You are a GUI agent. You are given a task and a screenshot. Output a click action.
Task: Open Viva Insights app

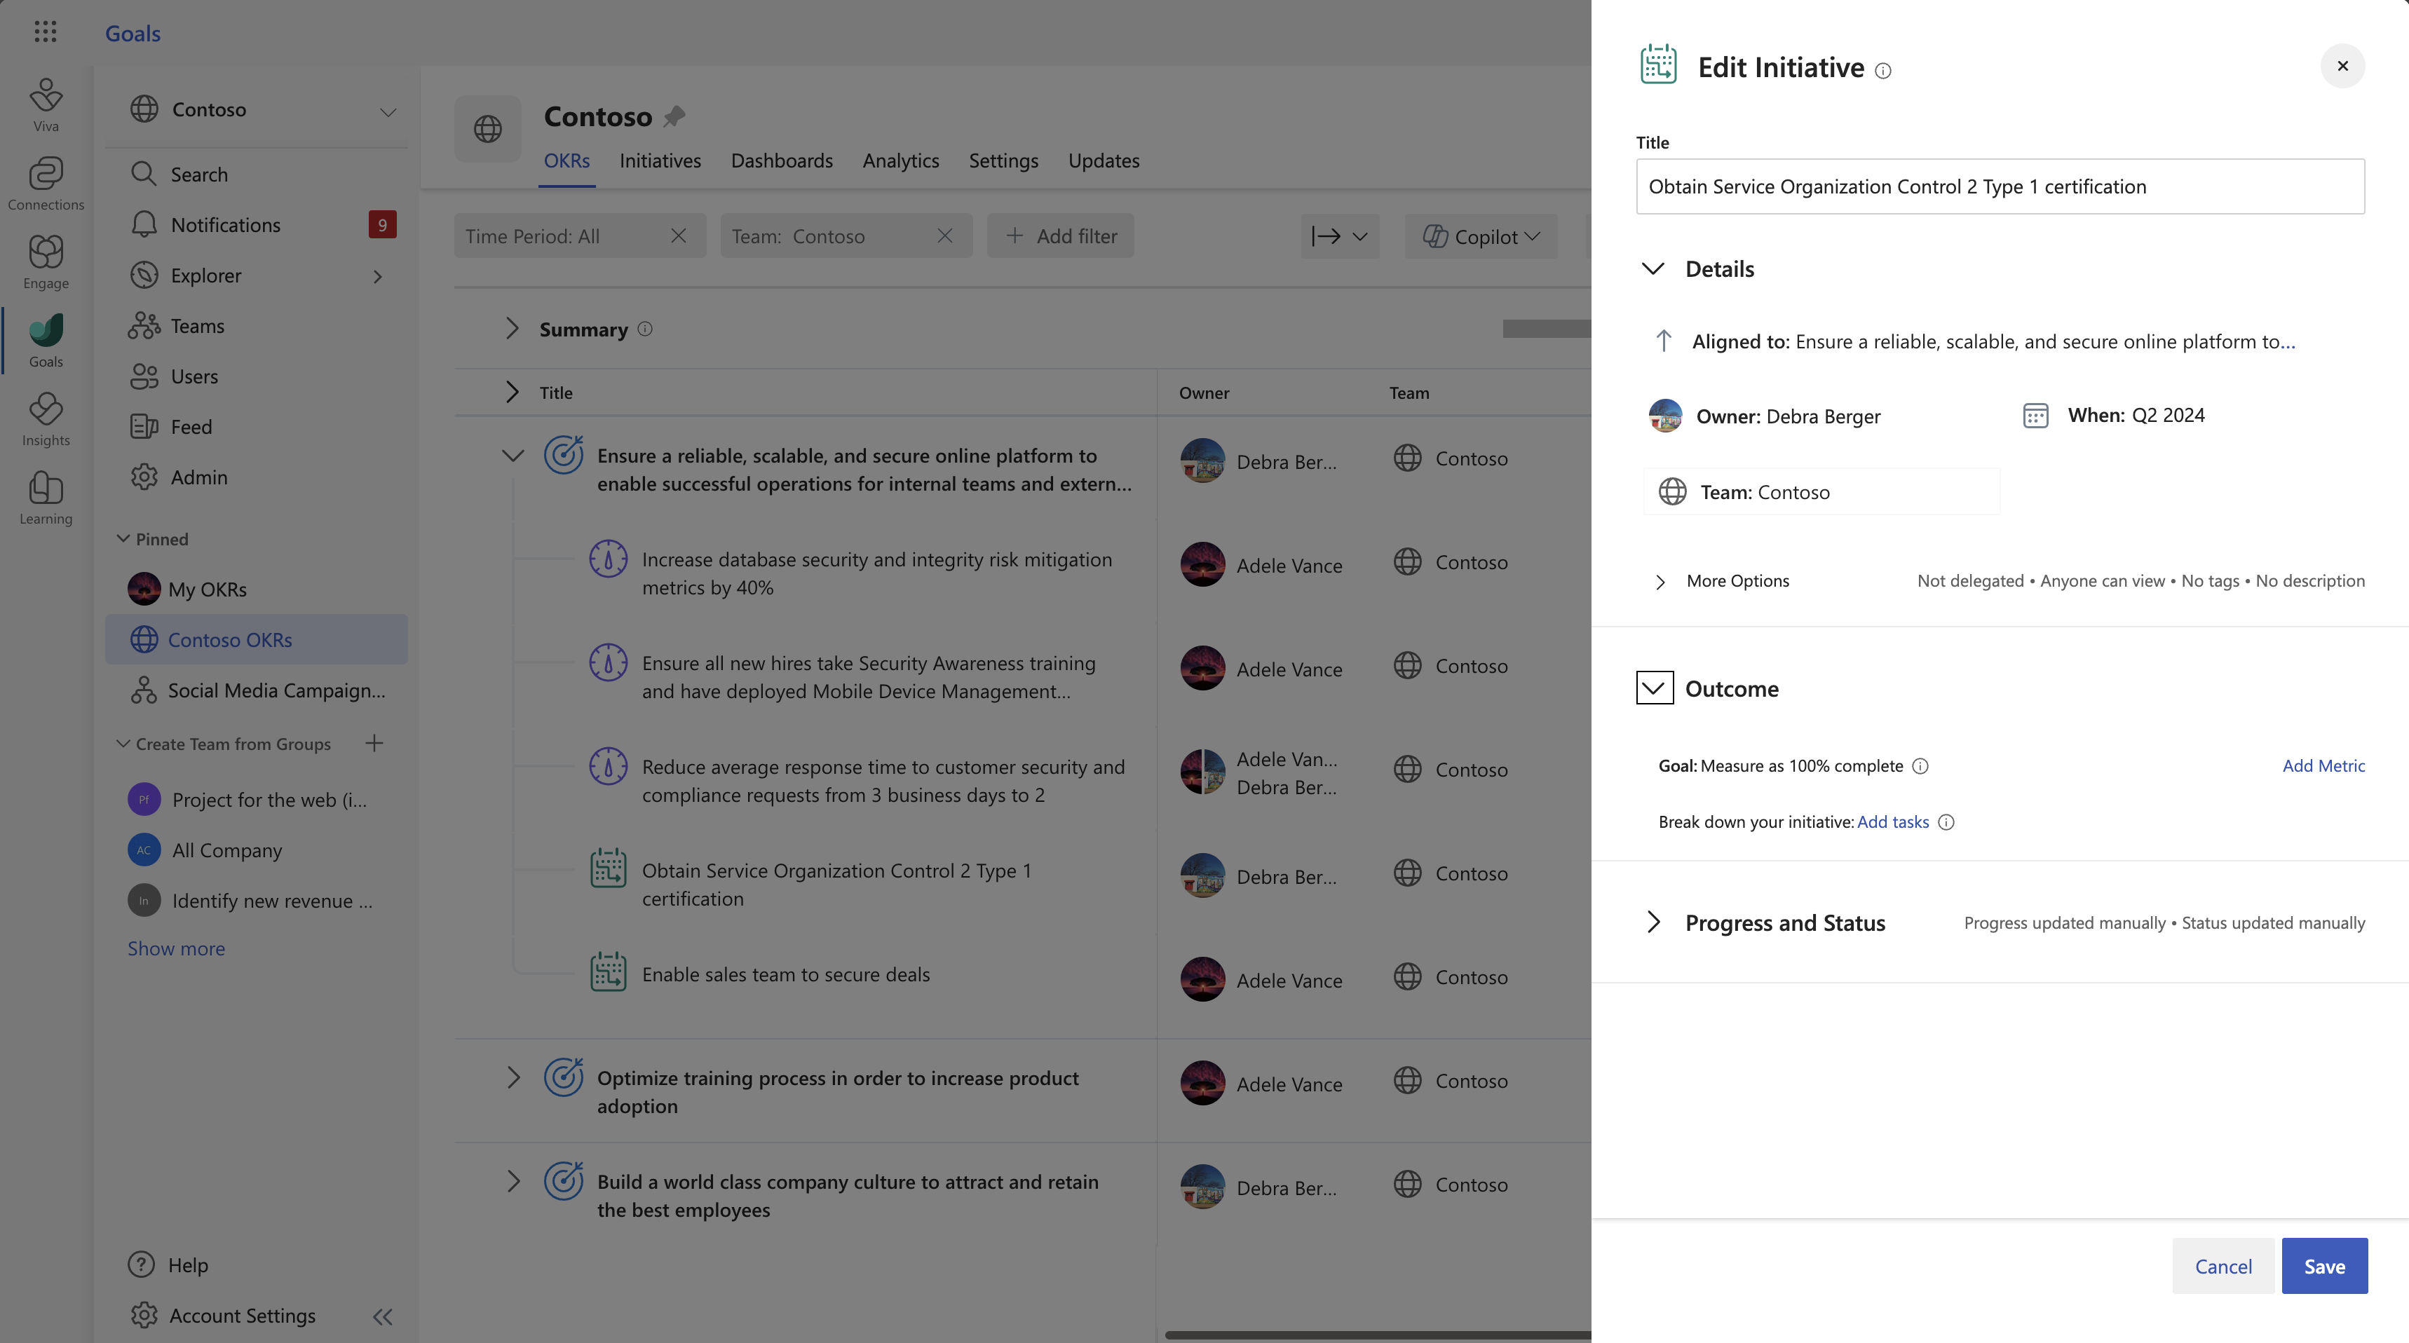coord(46,419)
